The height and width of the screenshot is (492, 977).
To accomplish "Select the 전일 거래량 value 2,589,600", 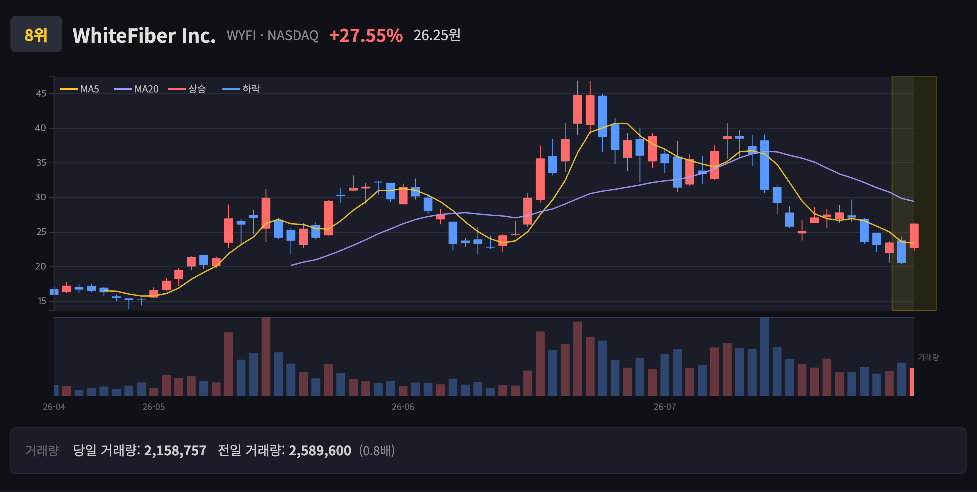I will (x=320, y=451).
